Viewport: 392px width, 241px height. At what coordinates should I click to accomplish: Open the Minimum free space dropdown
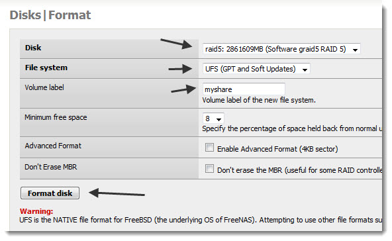[x=213, y=119]
